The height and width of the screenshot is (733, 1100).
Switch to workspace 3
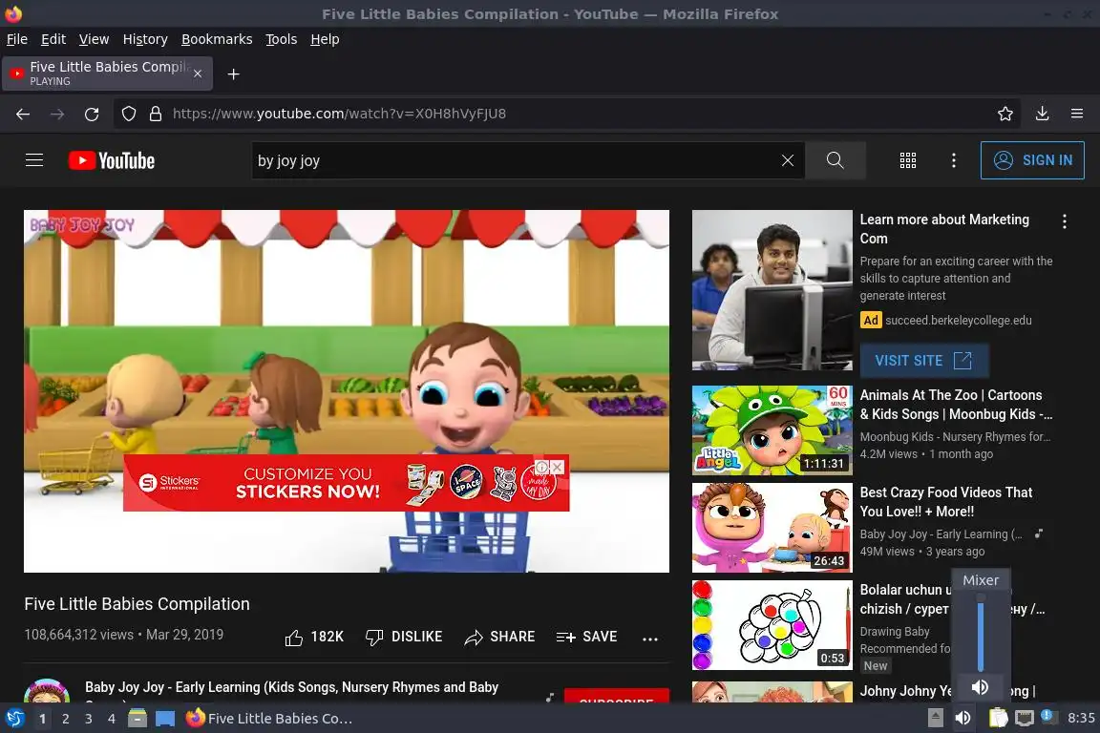point(89,719)
